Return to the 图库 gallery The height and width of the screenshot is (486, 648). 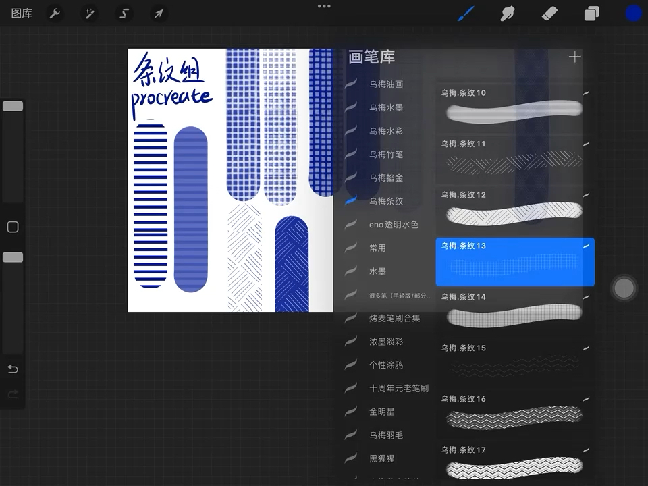22,13
